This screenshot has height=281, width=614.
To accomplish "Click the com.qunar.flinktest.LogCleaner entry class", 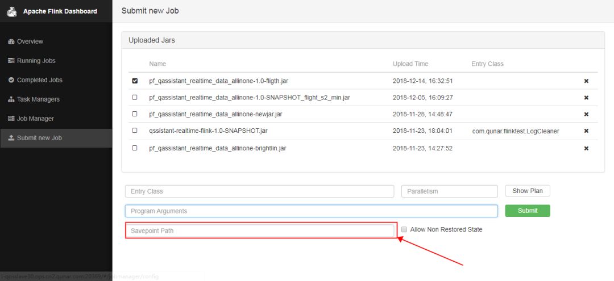I will [516, 131].
